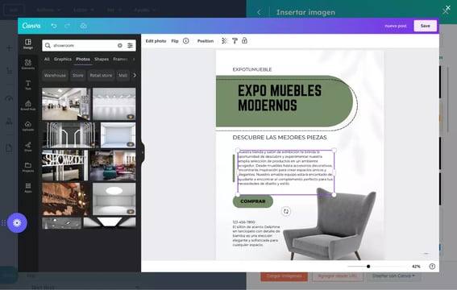
Task: Adjust the zoom slider handle
Action: (x=368, y=266)
